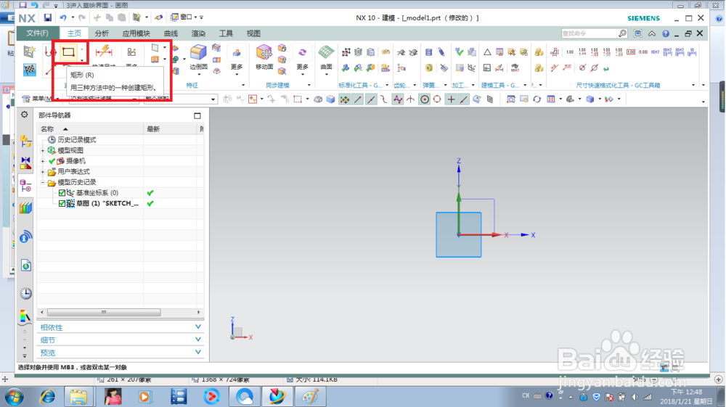Uncheck the 草图 (1) SKETCH checkbox
The image size is (726, 407).
pos(62,203)
